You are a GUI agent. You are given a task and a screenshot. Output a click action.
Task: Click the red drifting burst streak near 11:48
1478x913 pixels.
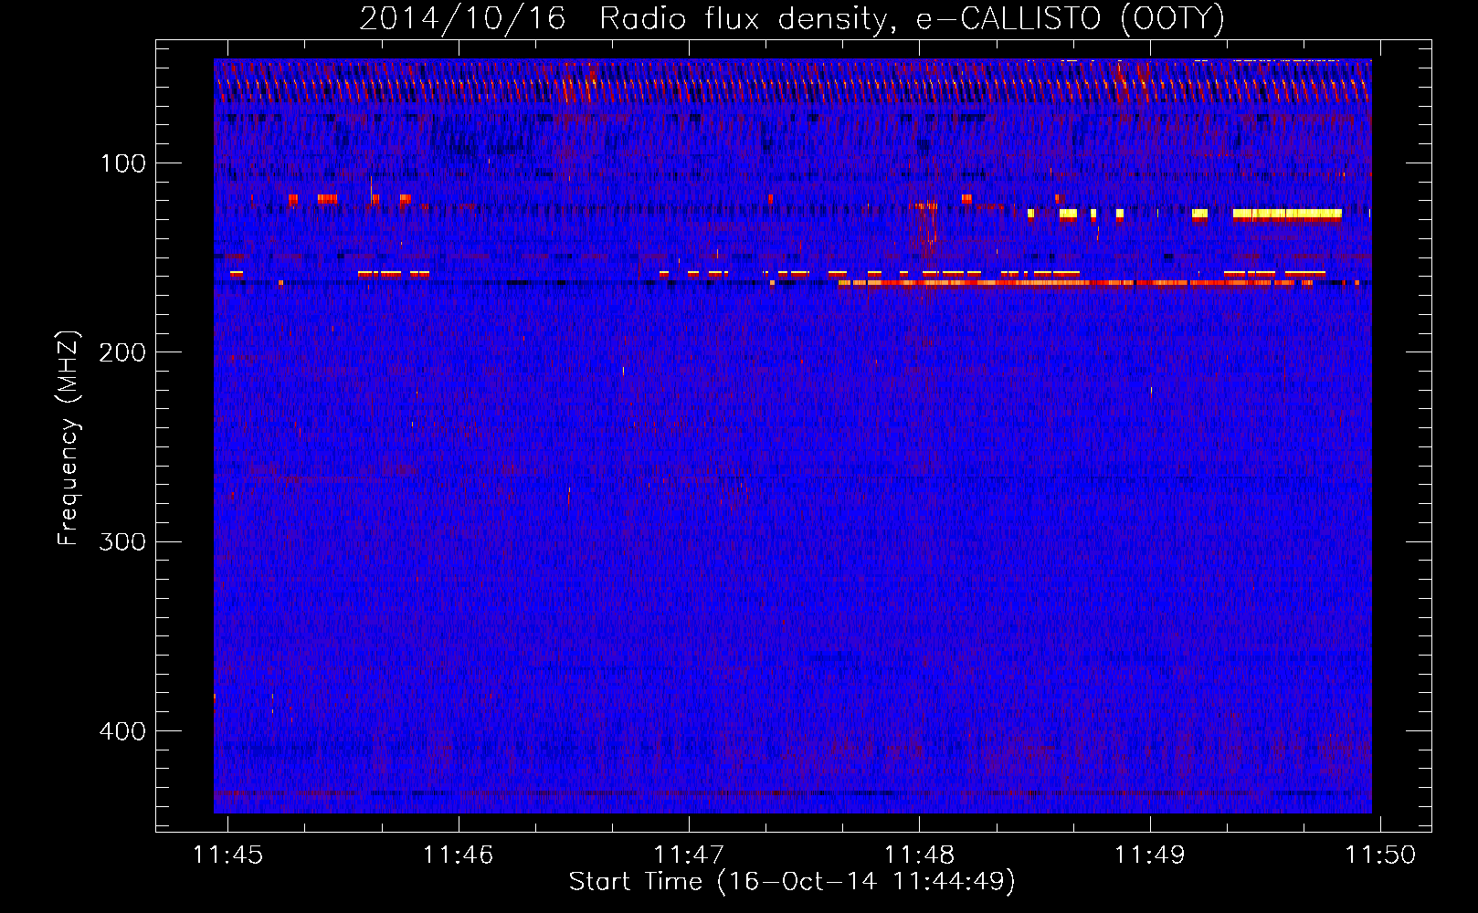click(927, 228)
